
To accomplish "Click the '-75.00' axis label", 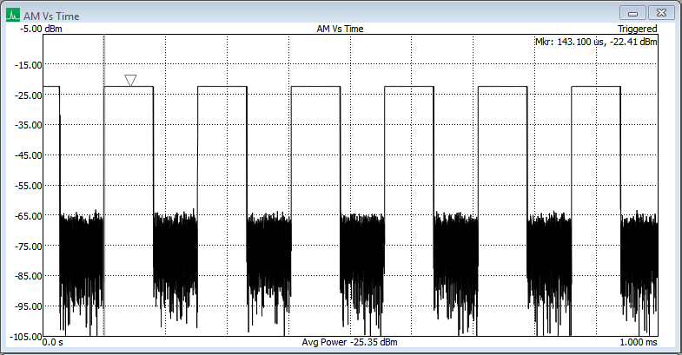I will pos(29,247).
